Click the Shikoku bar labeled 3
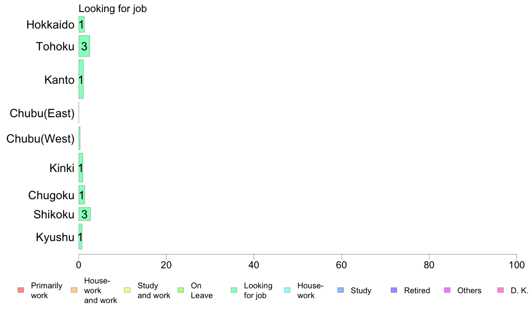The image size is (529, 328). (85, 214)
